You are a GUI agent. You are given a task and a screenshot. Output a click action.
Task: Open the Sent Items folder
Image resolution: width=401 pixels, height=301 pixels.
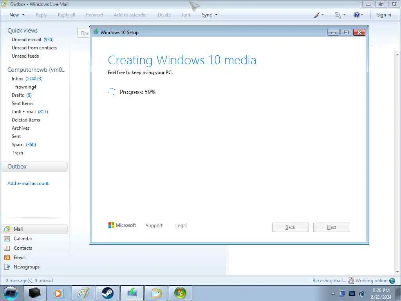22,103
